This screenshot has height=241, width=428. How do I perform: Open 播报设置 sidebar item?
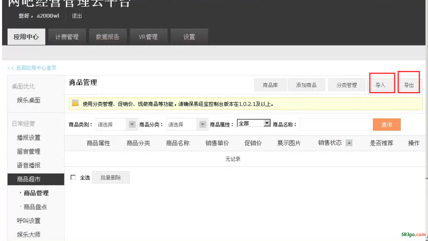tap(29, 138)
